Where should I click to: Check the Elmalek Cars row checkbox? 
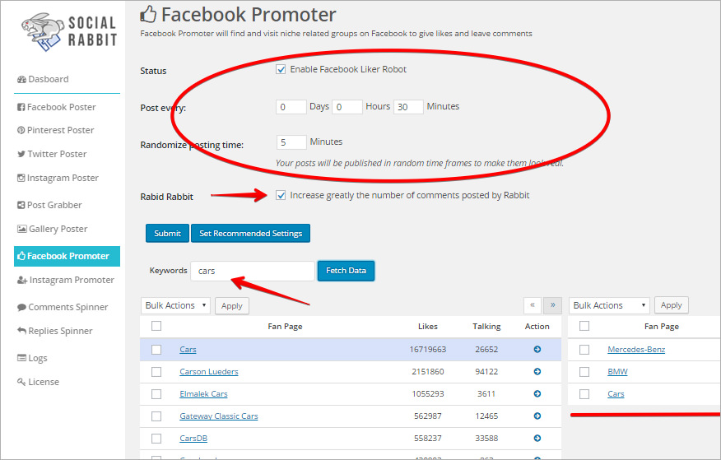[x=156, y=394]
